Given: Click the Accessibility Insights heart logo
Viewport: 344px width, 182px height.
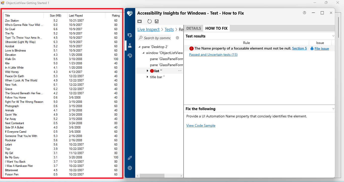Looking at the screenshot, I should pyautogui.click(x=130, y=13).
